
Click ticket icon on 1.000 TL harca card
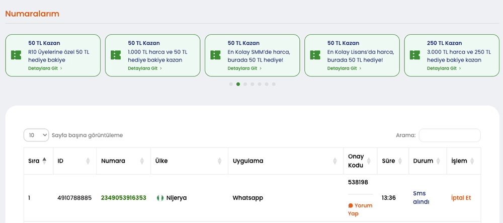click(x=116, y=55)
